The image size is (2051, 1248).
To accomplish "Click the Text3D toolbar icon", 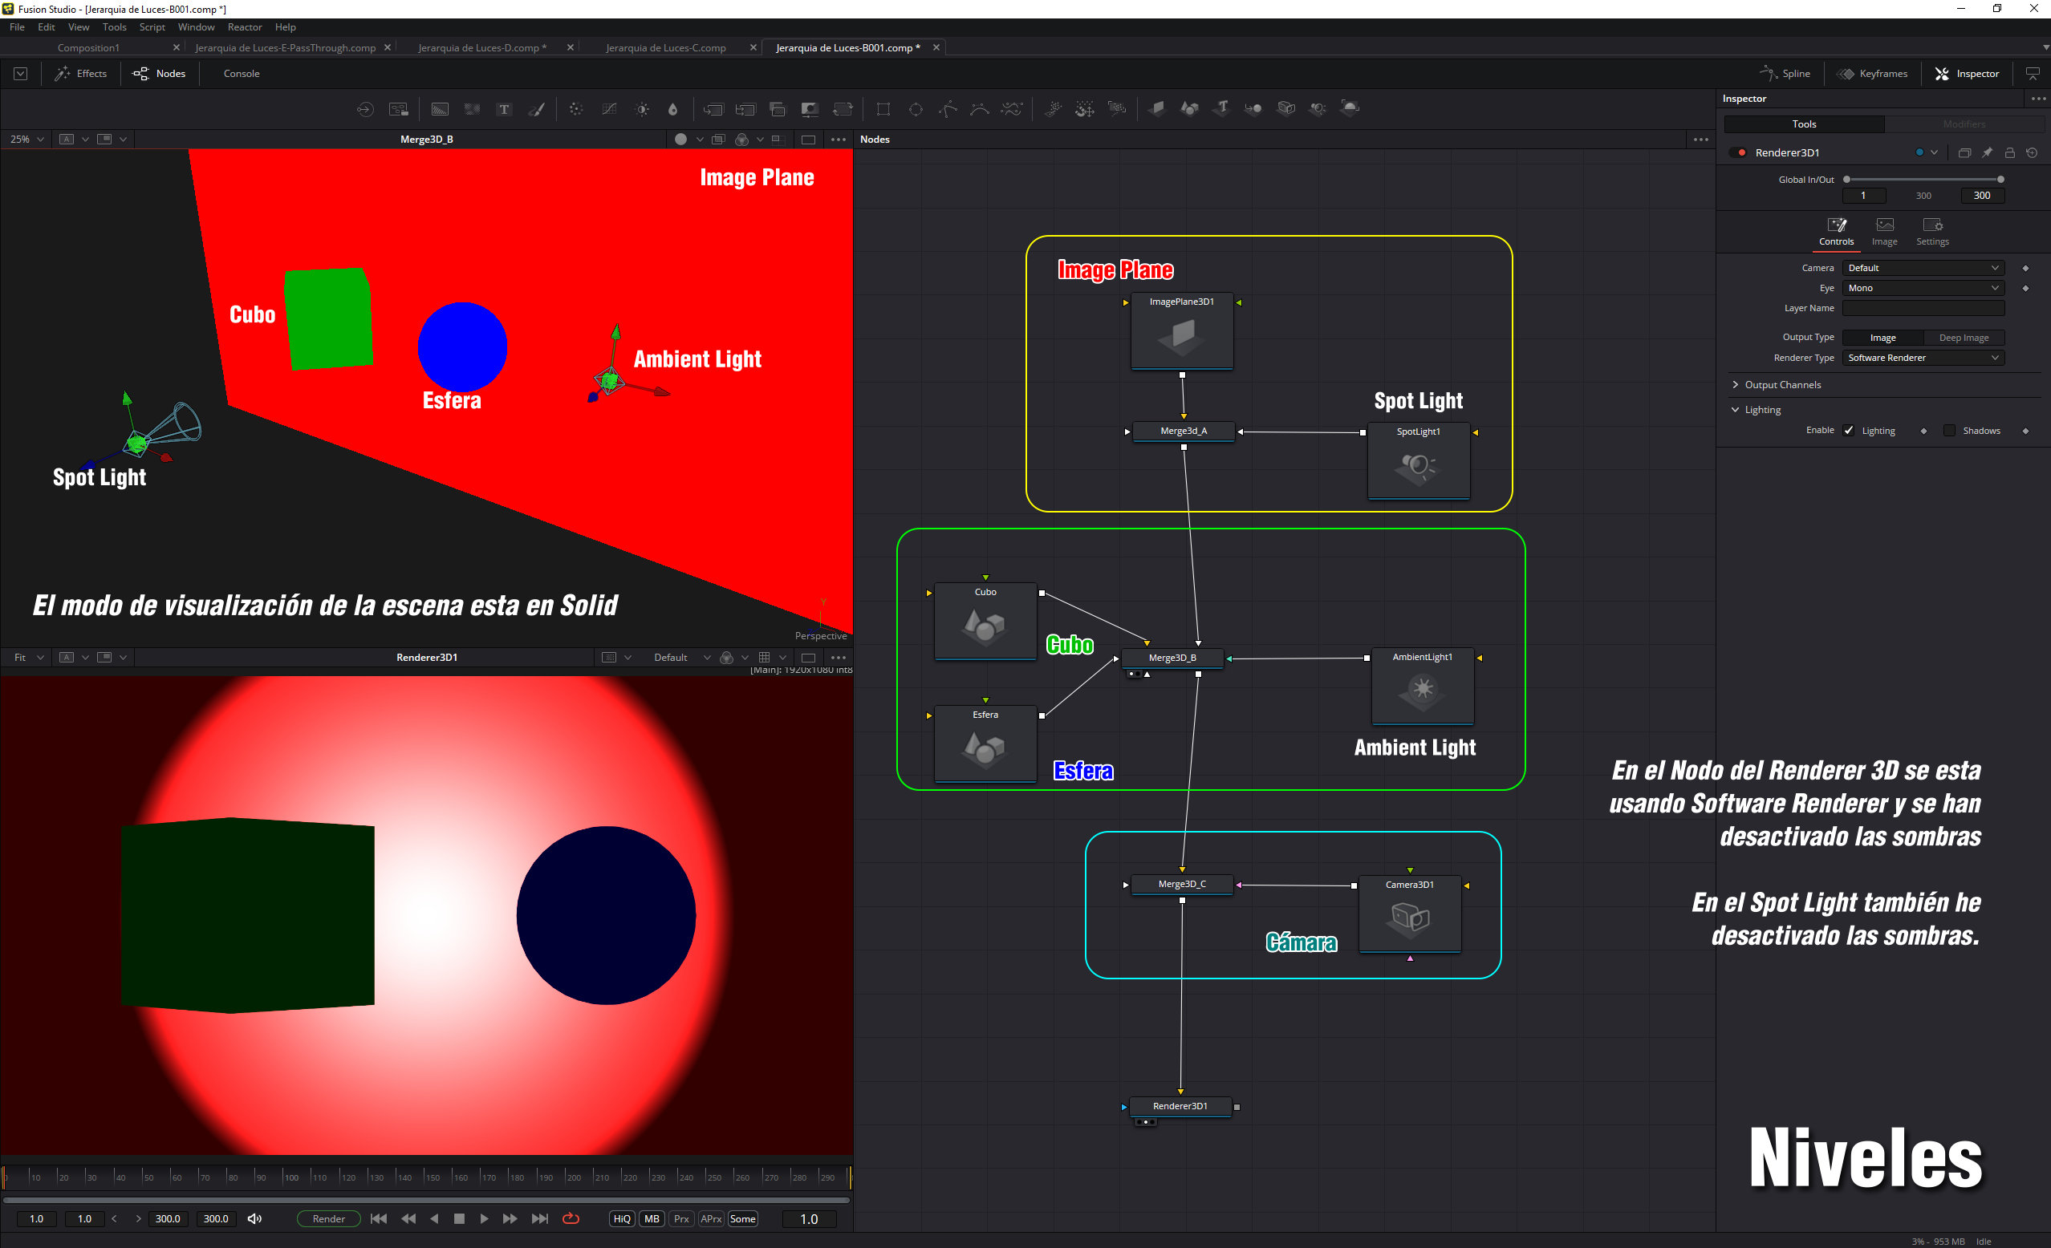I will click(x=1222, y=109).
